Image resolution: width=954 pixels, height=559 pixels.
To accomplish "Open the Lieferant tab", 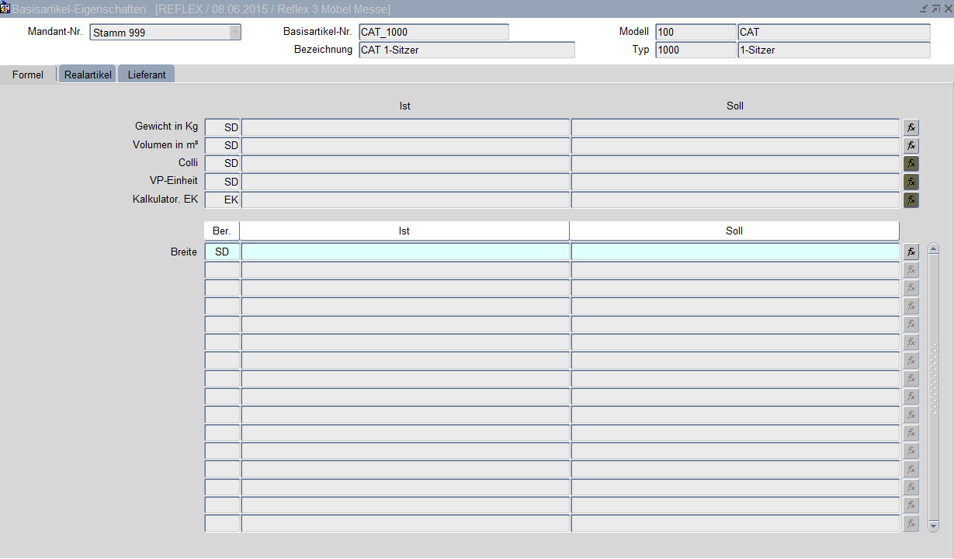I will pos(147,75).
